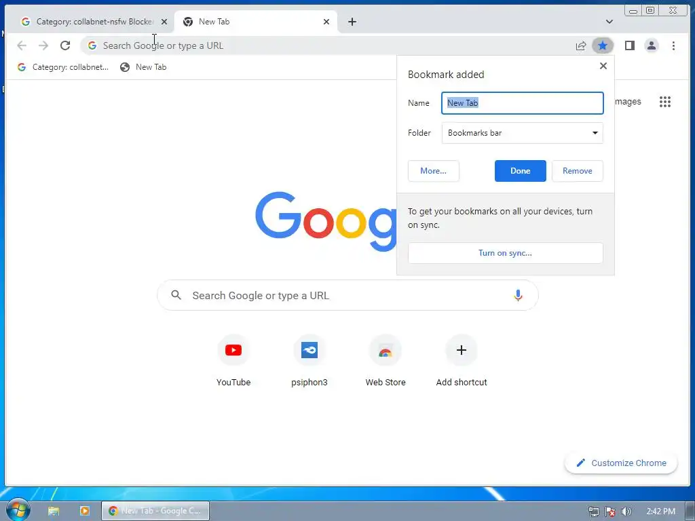
Task: Click the Back navigation arrow
Action: tap(22, 45)
